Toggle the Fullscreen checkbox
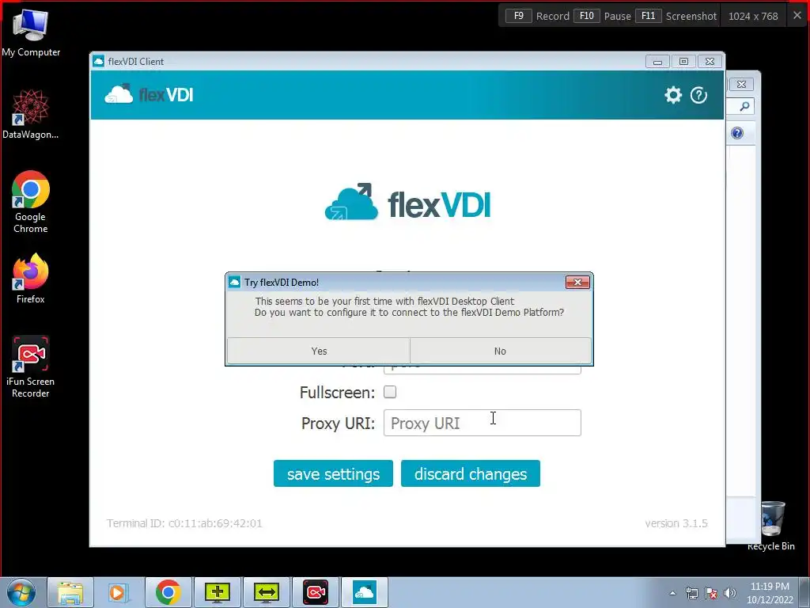 coord(390,392)
